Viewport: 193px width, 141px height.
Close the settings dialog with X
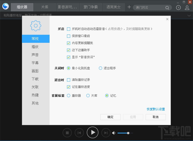click(167, 19)
